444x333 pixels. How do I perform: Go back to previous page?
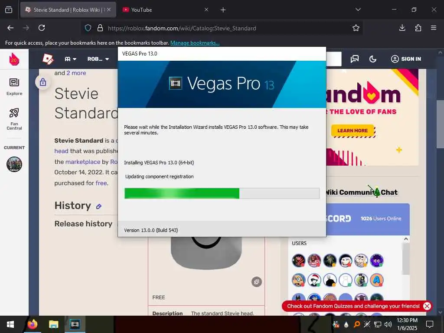point(10,28)
